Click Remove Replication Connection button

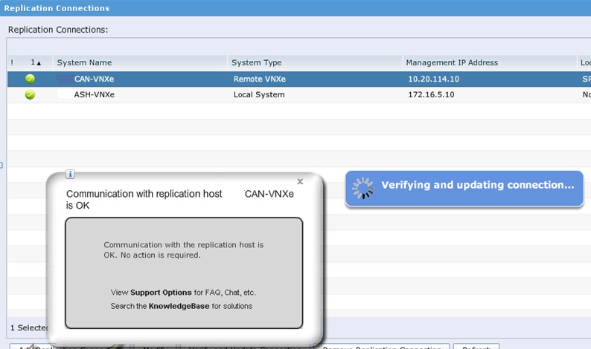(386, 346)
